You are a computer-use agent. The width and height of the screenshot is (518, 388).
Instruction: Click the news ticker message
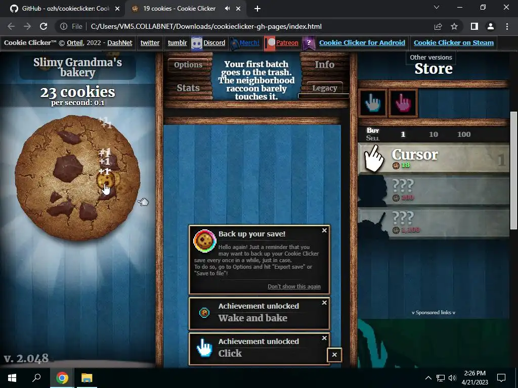click(x=256, y=80)
